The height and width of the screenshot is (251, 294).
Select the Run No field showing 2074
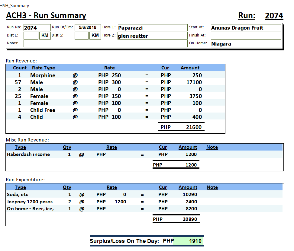pyautogui.click(x=37, y=28)
